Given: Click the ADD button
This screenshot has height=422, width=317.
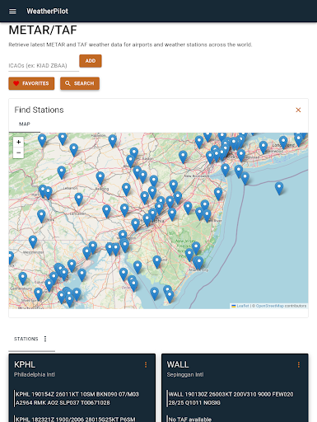Looking at the screenshot, I should (x=91, y=61).
